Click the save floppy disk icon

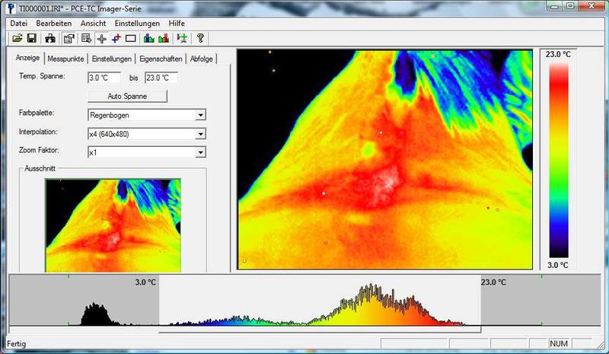click(31, 38)
